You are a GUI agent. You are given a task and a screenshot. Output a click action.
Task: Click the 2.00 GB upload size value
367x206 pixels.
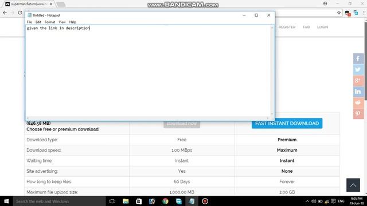coord(287,192)
